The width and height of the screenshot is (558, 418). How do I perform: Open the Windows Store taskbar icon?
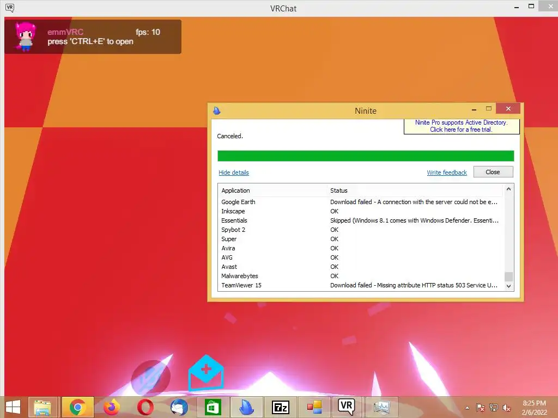point(213,407)
